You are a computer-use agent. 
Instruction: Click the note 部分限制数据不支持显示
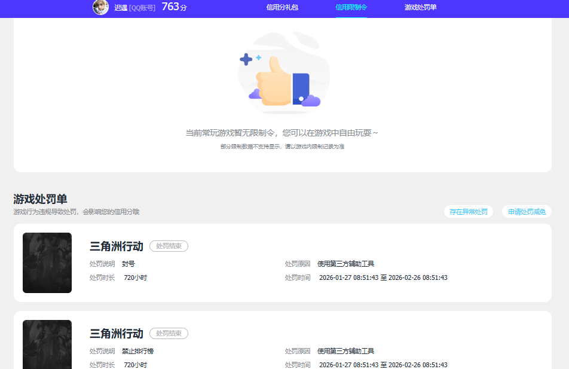[282, 147]
